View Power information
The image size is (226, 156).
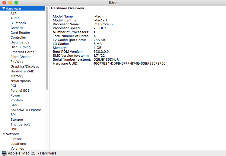point(15,95)
